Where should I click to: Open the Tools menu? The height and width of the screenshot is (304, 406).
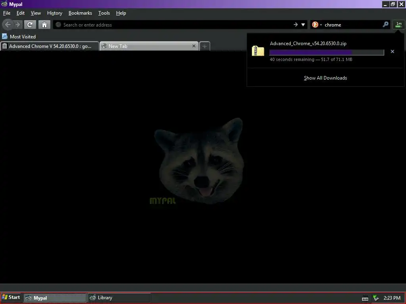click(x=104, y=13)
